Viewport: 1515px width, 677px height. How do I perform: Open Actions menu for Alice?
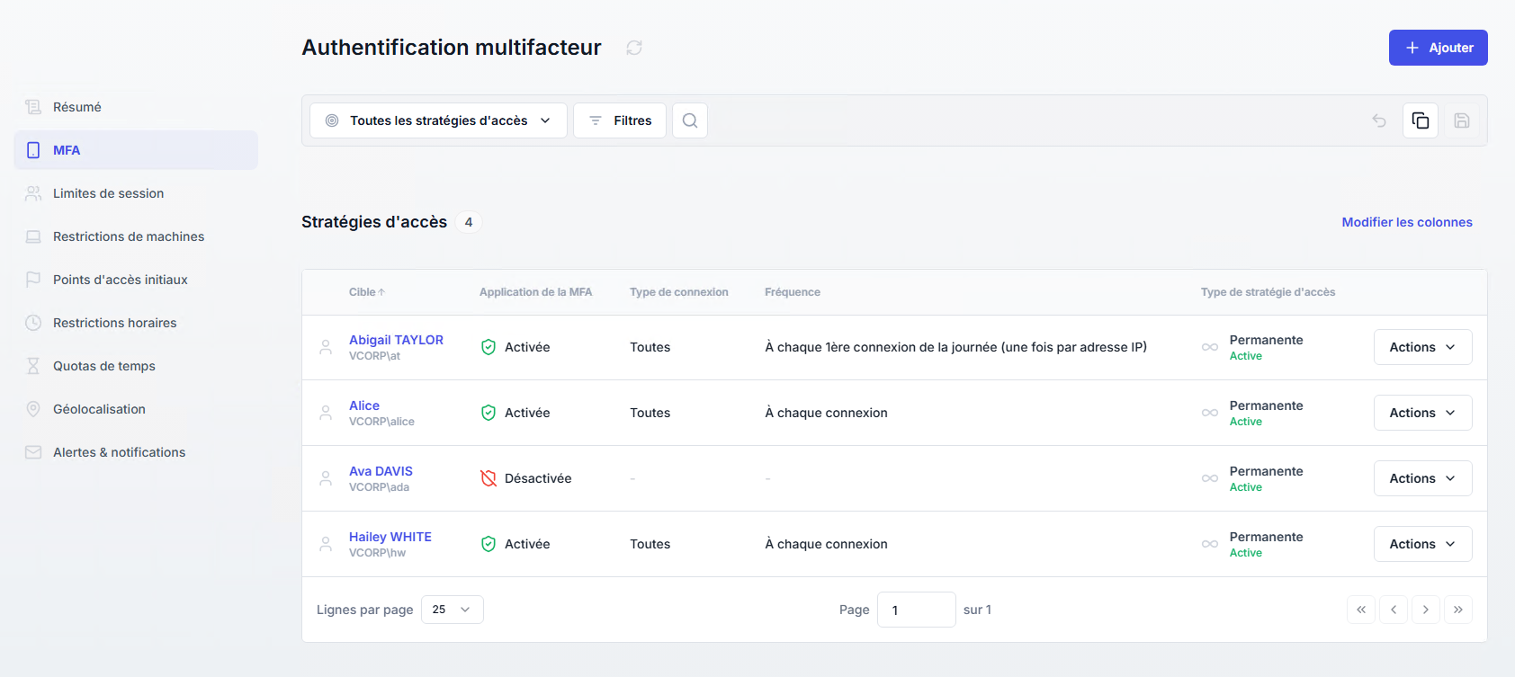(x=1422, y=413)
